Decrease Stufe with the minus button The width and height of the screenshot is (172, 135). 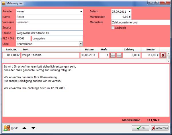(119, 55)
